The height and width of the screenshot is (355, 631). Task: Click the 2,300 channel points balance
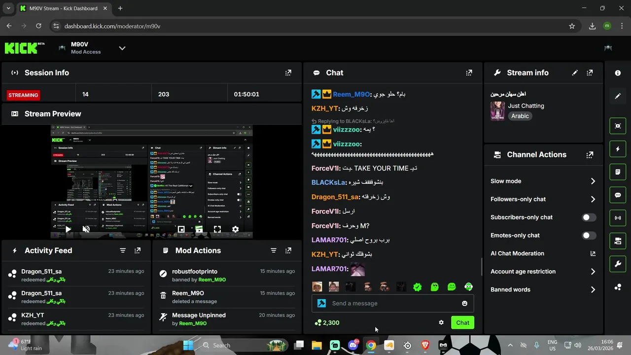point(327,322)
